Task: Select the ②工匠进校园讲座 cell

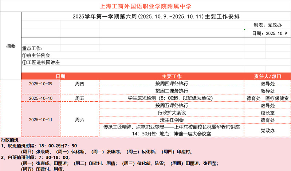Action: 41,62
